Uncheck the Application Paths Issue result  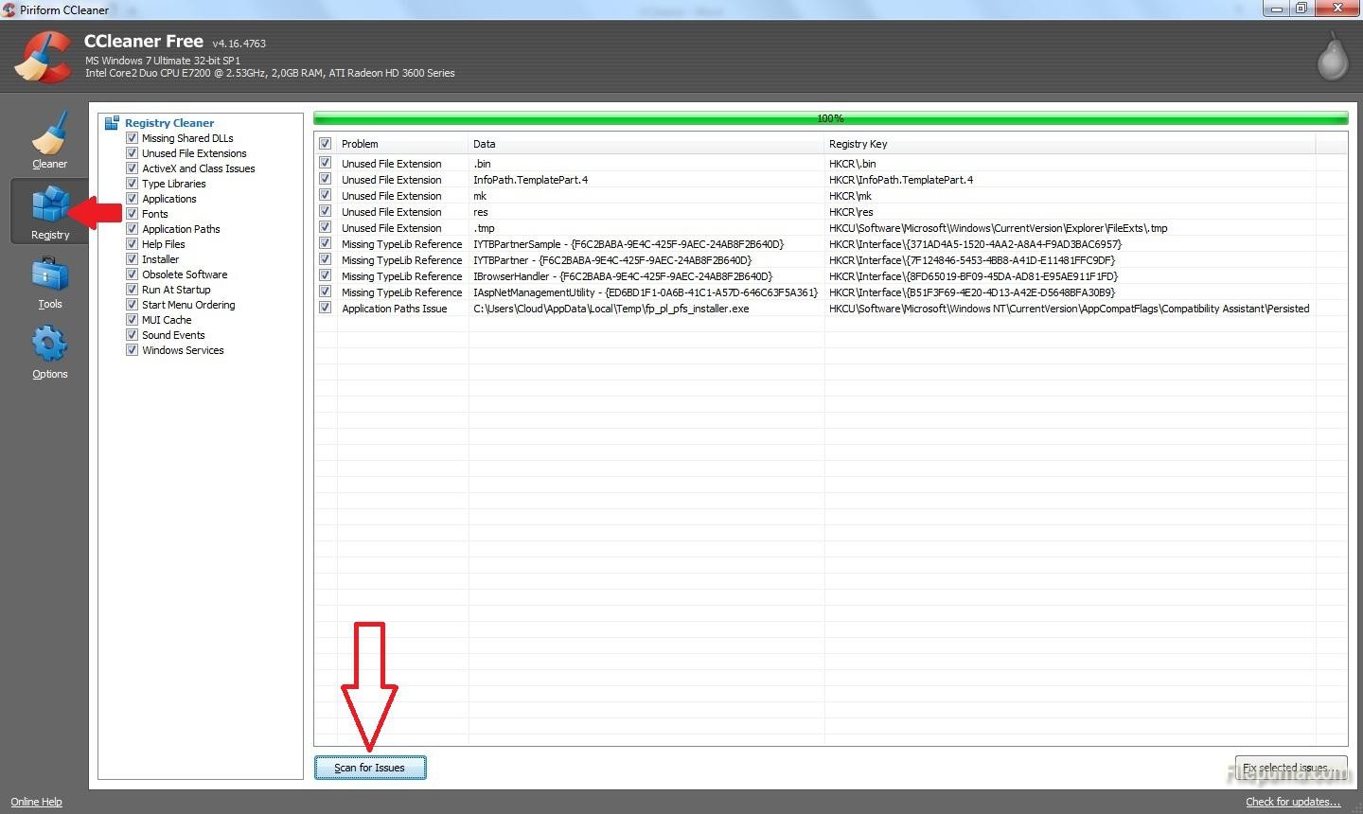[x=326, y=309]
